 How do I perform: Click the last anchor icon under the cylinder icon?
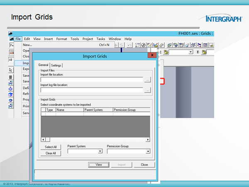11,106
